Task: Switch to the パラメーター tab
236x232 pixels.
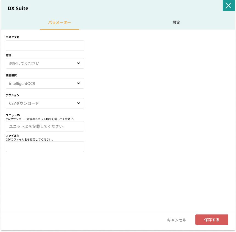Action: (x=60, y=22)
